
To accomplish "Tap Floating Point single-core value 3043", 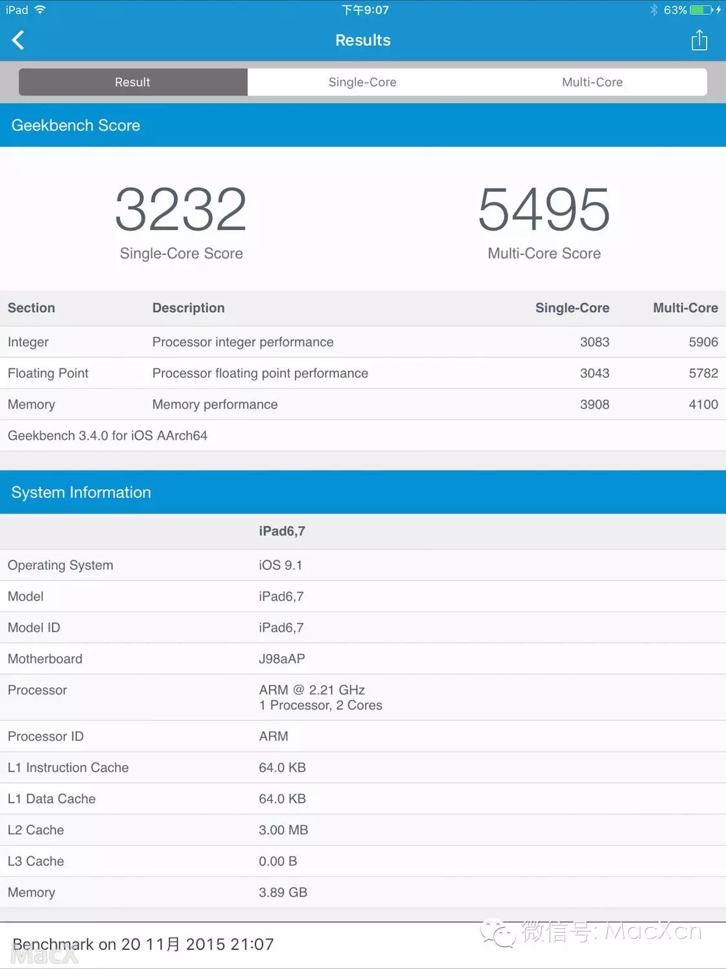I will tap(595, 373).
